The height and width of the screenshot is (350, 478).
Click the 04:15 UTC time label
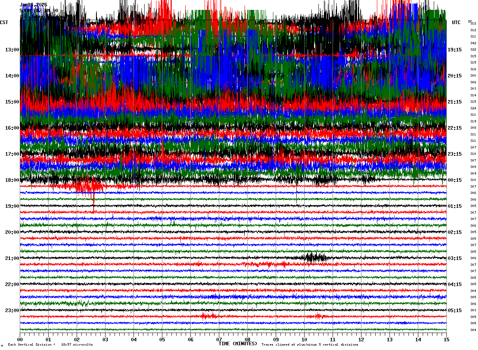[x=455, y=284]
